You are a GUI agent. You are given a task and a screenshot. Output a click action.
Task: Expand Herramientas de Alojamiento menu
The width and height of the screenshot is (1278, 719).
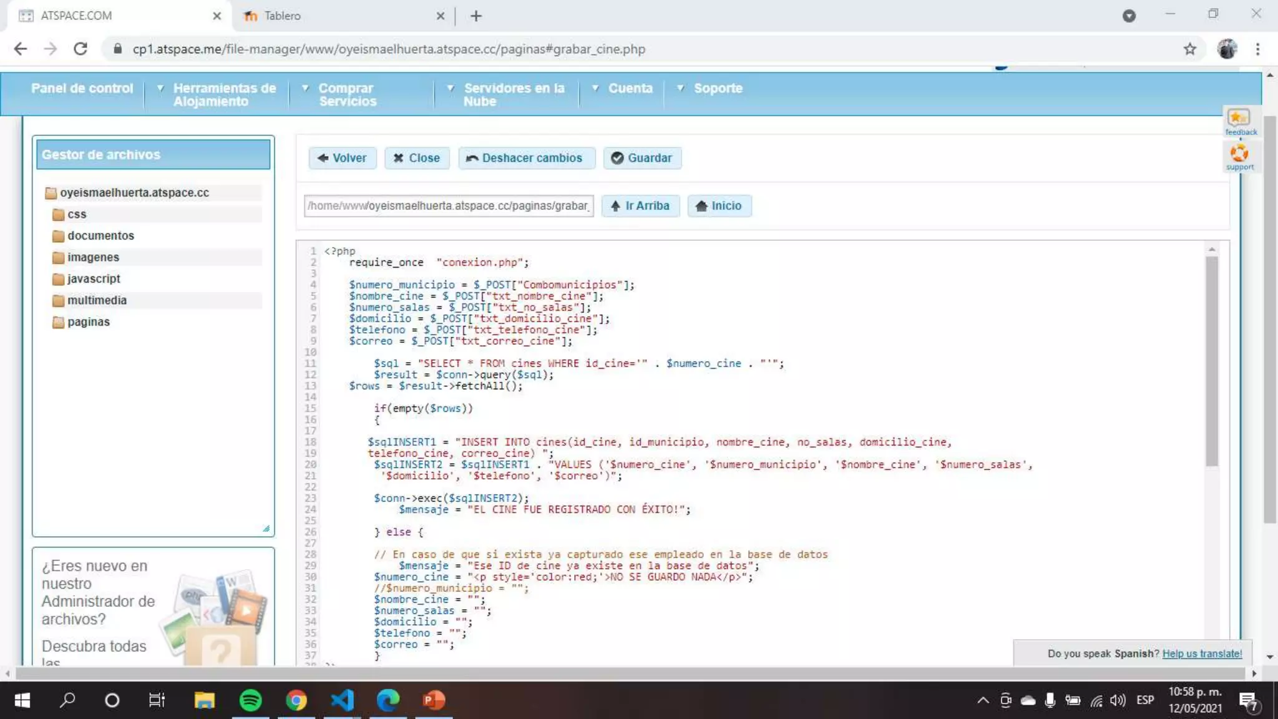coord(224,95)
